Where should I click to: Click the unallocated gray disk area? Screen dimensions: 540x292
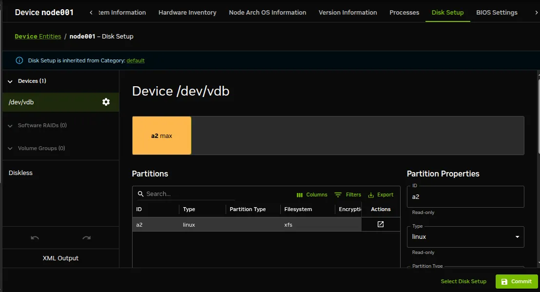click(x=357, y=136)
